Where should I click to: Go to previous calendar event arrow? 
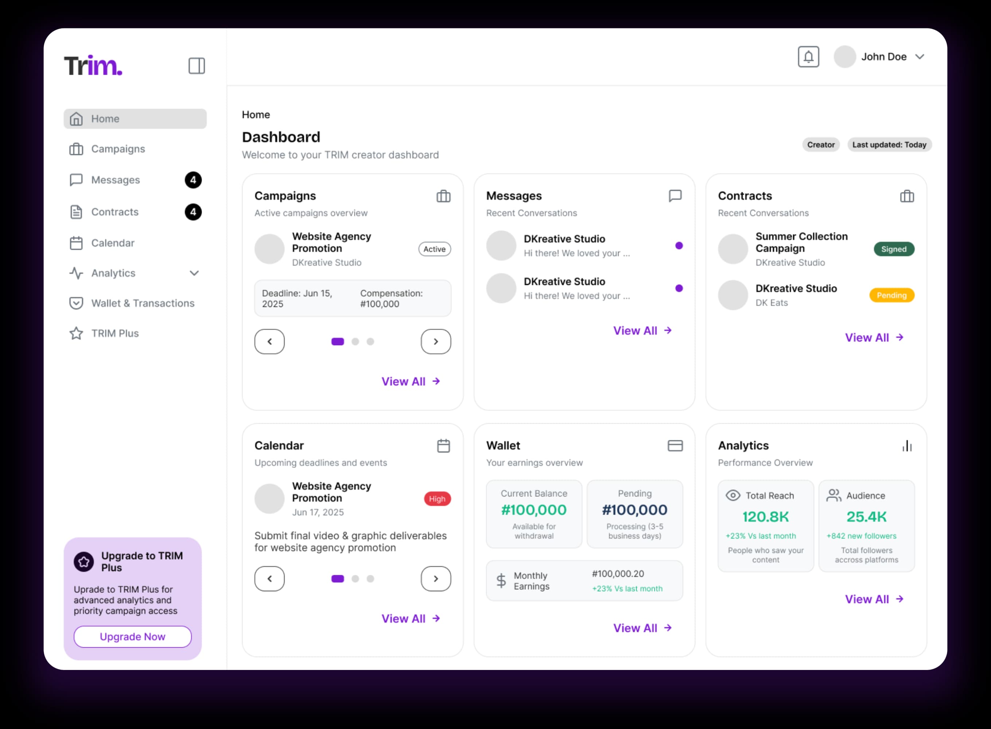(x=269, y=578)
